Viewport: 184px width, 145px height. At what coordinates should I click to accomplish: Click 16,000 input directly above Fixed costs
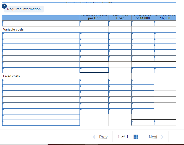click(165, 70)
